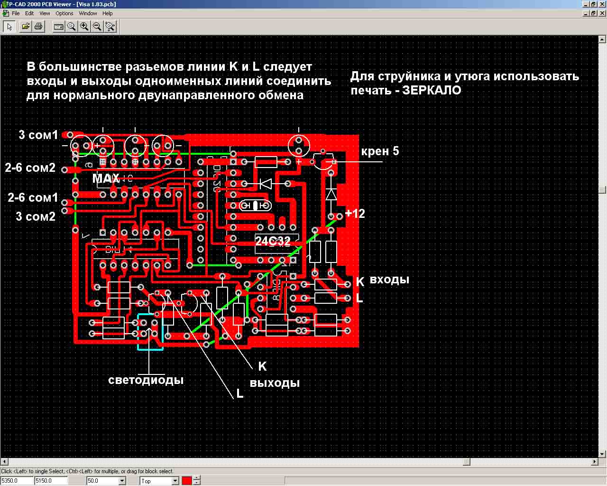Screen dimensions: 607x486
Task: Click the Zoom In plus magnifier
Action: 84,27
